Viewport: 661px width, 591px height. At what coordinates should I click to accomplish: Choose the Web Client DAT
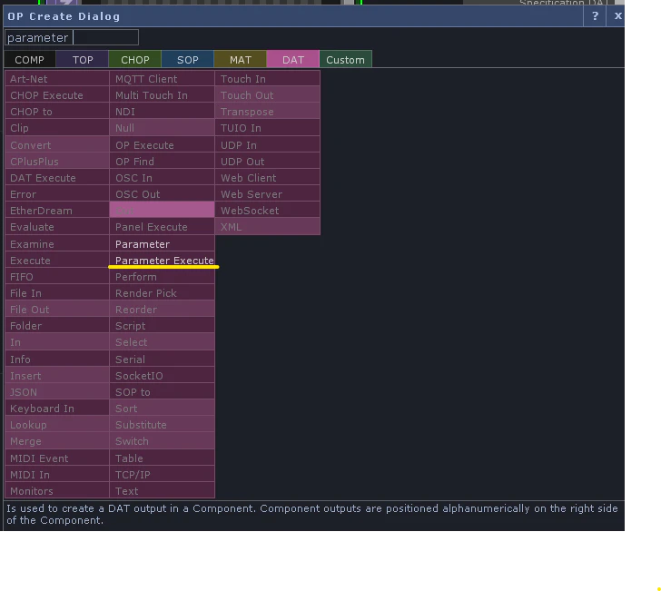267,178
